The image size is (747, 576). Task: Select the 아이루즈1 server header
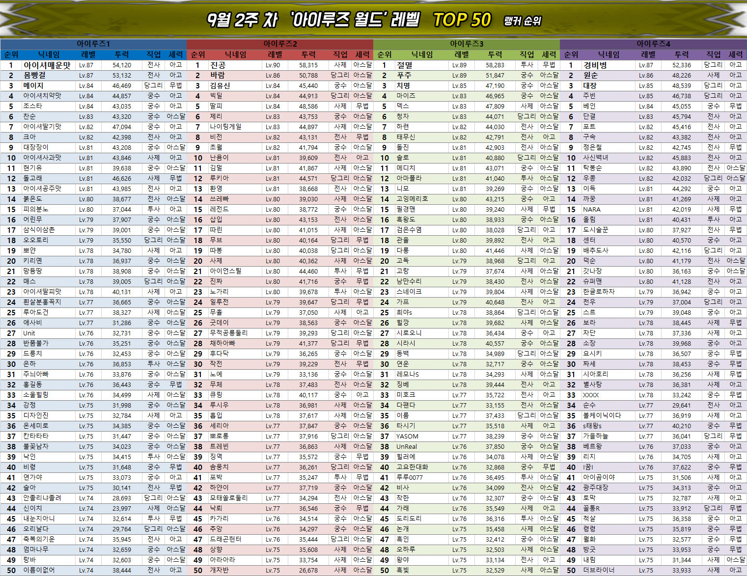[93, 44]
